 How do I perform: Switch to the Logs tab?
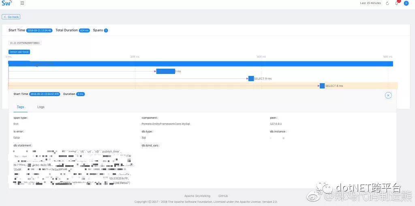point(41,107)
